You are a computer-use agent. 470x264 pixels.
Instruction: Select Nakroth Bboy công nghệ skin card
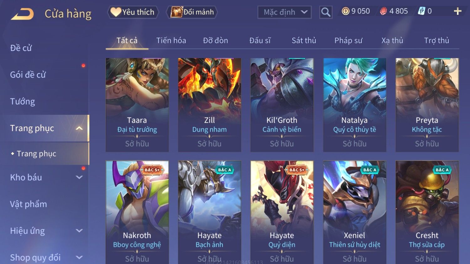137,212
